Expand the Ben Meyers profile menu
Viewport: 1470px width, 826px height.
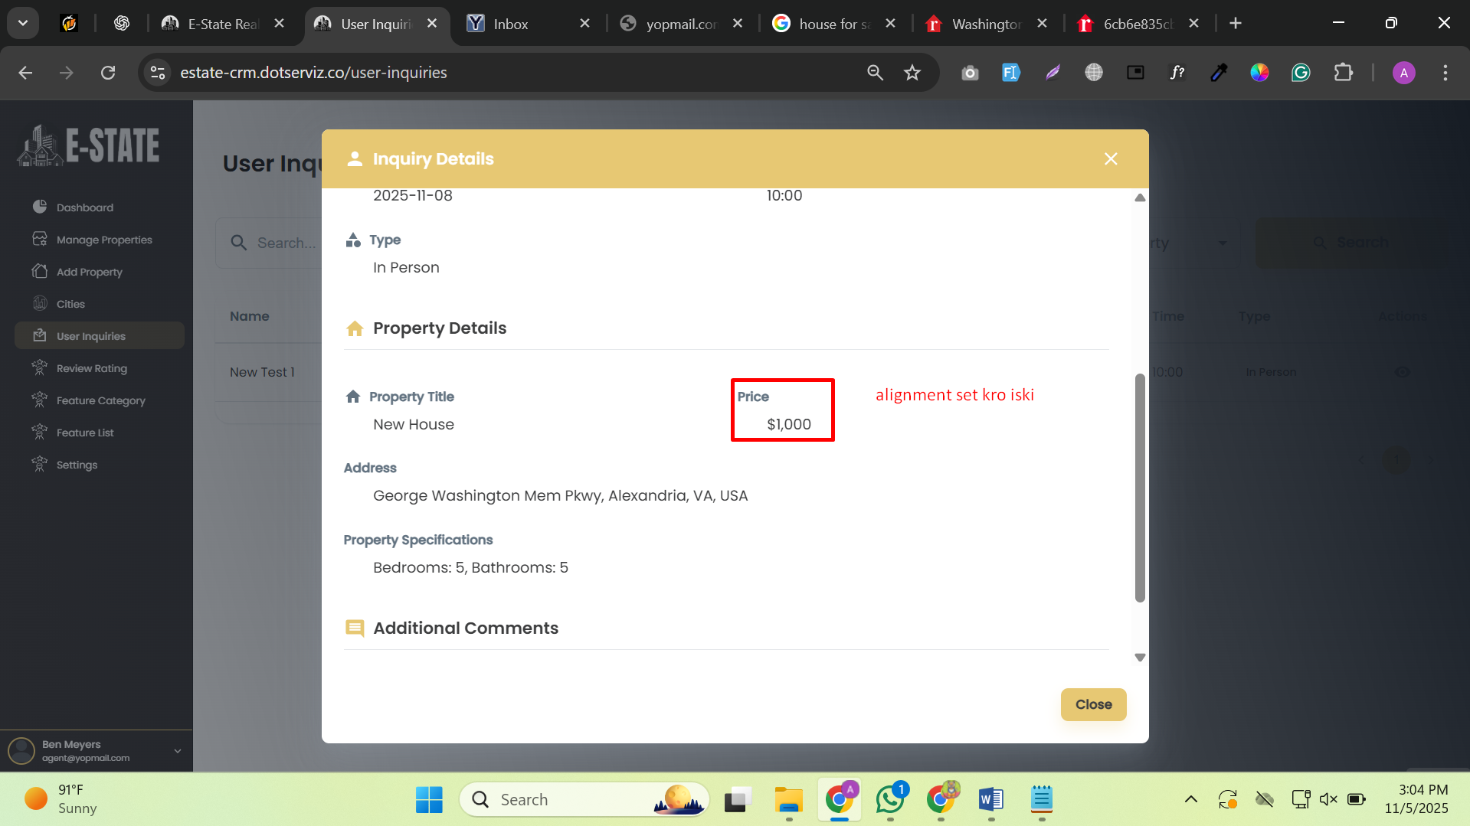177,751
